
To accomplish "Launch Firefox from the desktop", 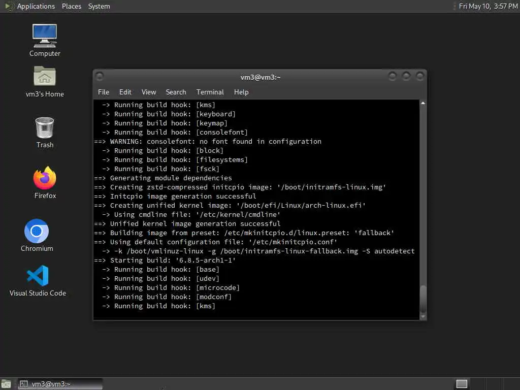I will click(45, 183).
